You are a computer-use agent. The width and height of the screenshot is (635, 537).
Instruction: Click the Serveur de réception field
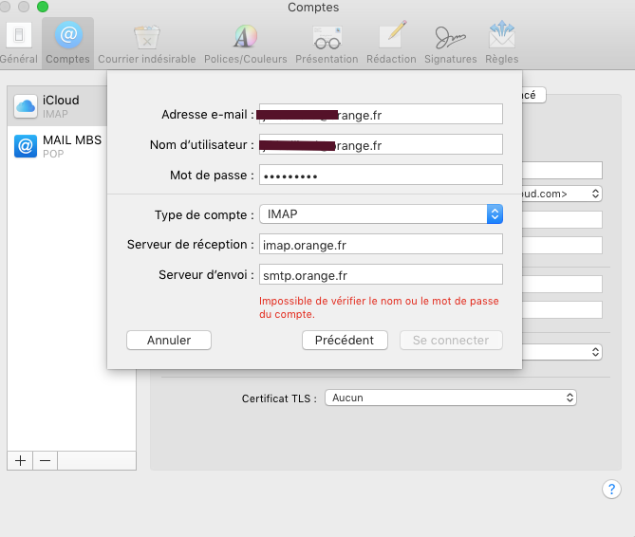[x=381, y=245]
